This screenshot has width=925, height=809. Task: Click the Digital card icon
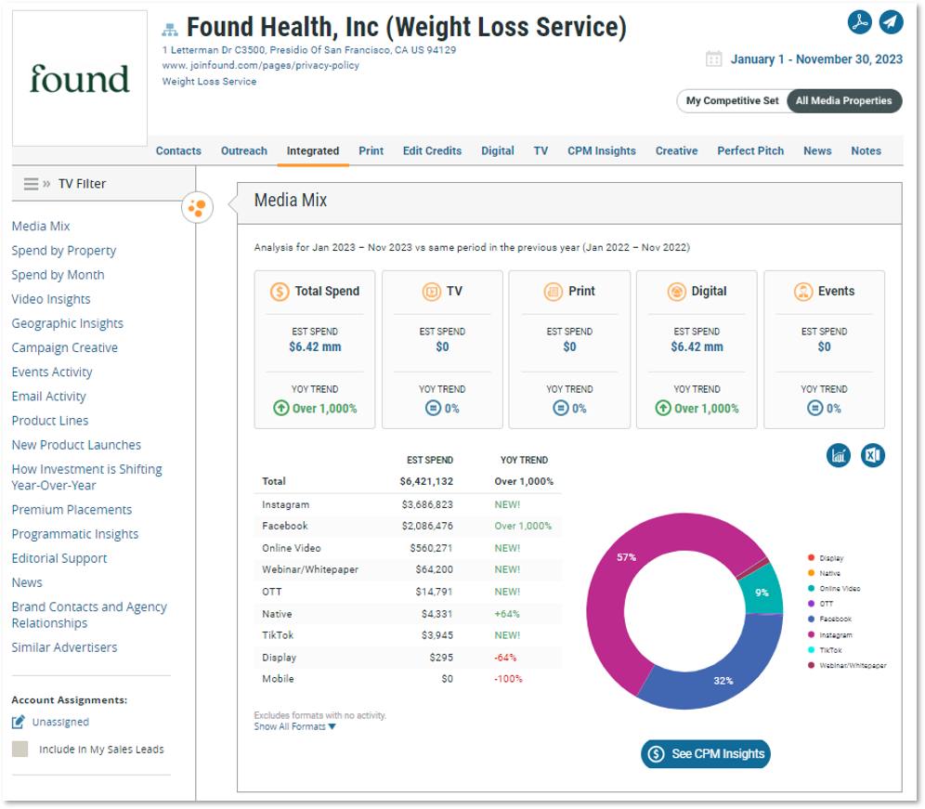(x=677, y=292)
